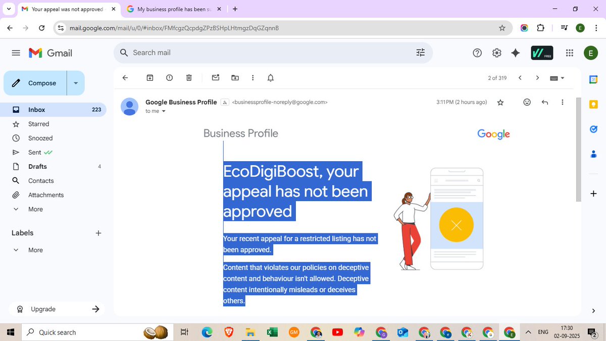Expand More under the sidebar mail folders
This screenshot has height=341, width=606.
click(x=35, y=209)
